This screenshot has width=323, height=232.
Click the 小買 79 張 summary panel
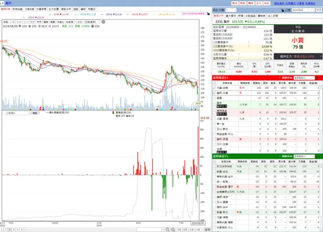[298, 44]
